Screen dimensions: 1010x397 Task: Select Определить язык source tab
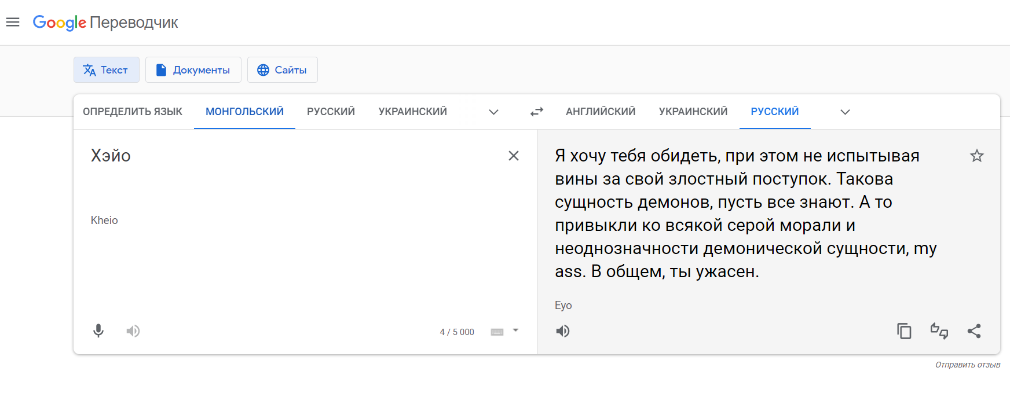pyautogui.click(x=133, y=112)
